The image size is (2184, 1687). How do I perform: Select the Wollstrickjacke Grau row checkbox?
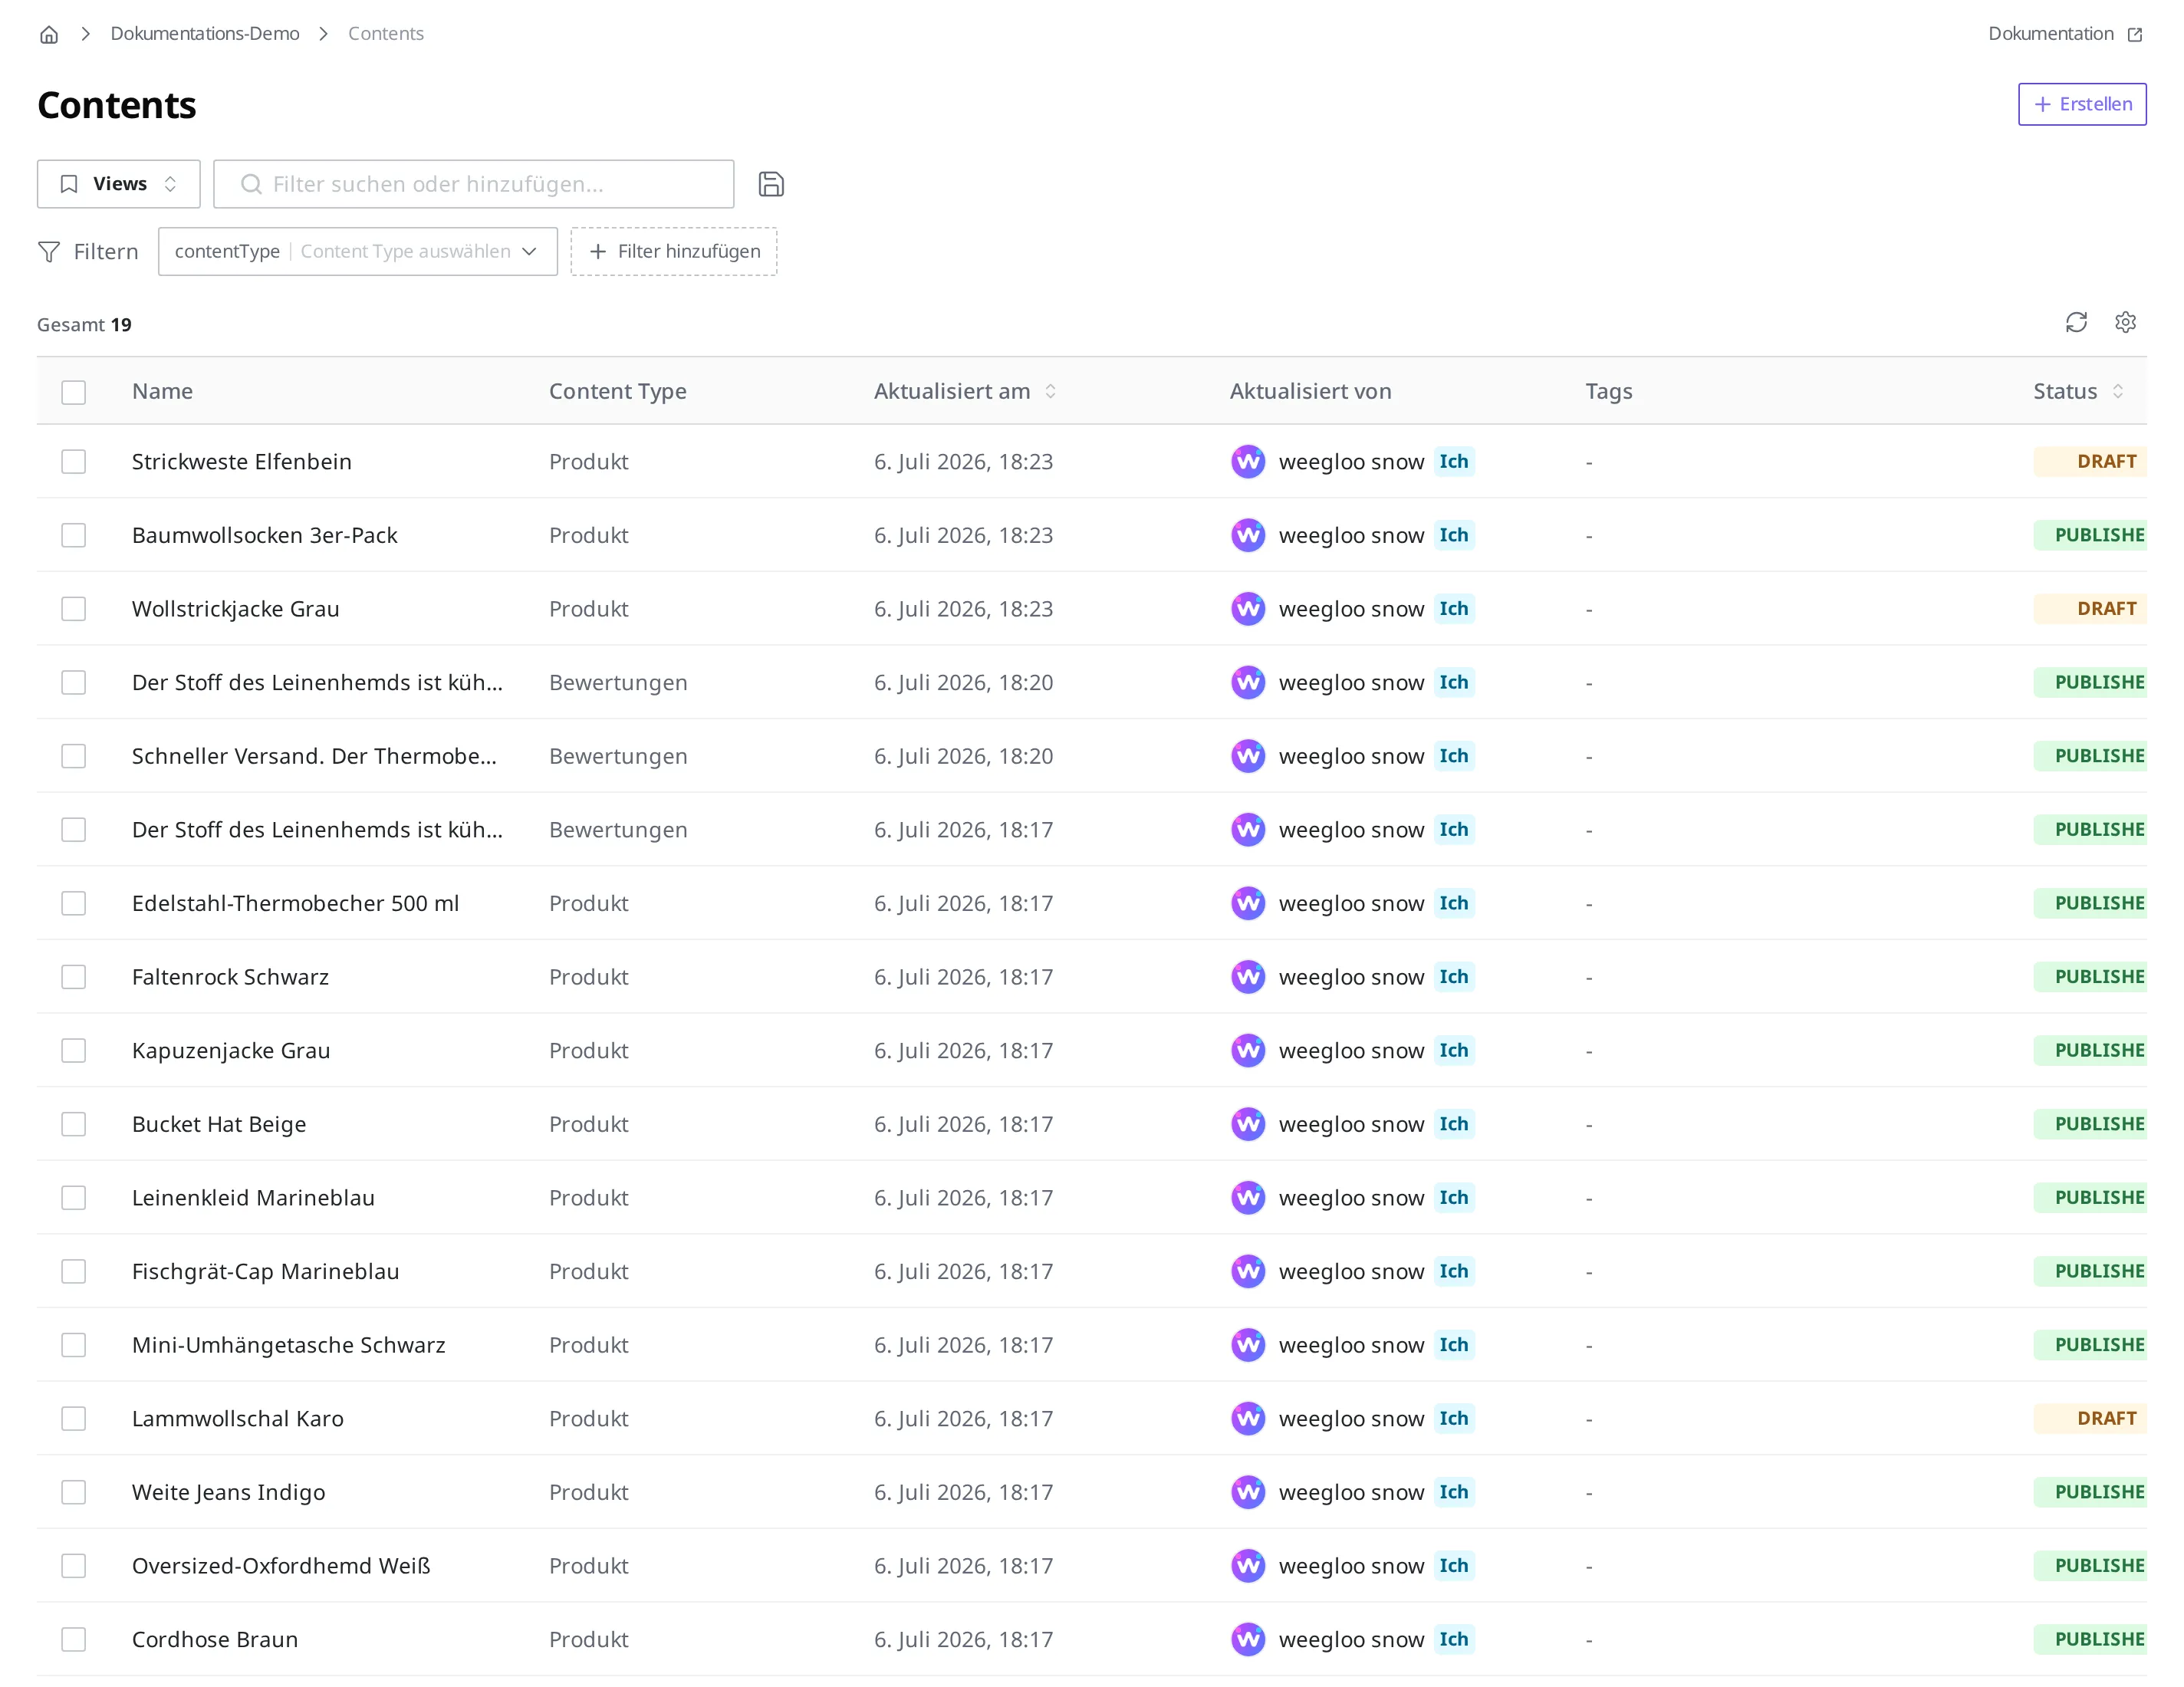click(x=73, y=608)
